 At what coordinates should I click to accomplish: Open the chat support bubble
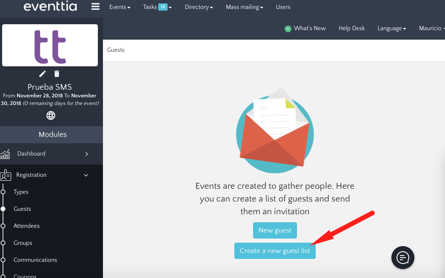[x=402, y=258]
